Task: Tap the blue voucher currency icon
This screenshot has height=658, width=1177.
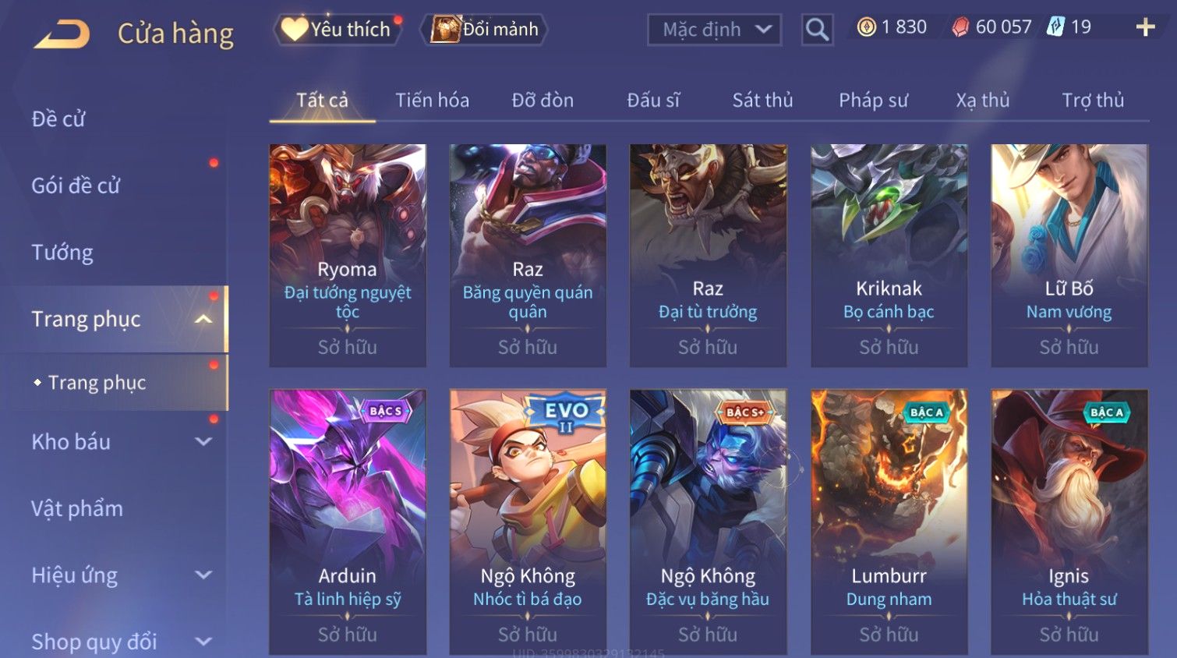Action: coord(1055,27)
